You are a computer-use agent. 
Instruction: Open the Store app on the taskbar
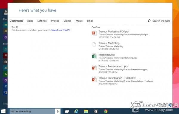(96, 111)
